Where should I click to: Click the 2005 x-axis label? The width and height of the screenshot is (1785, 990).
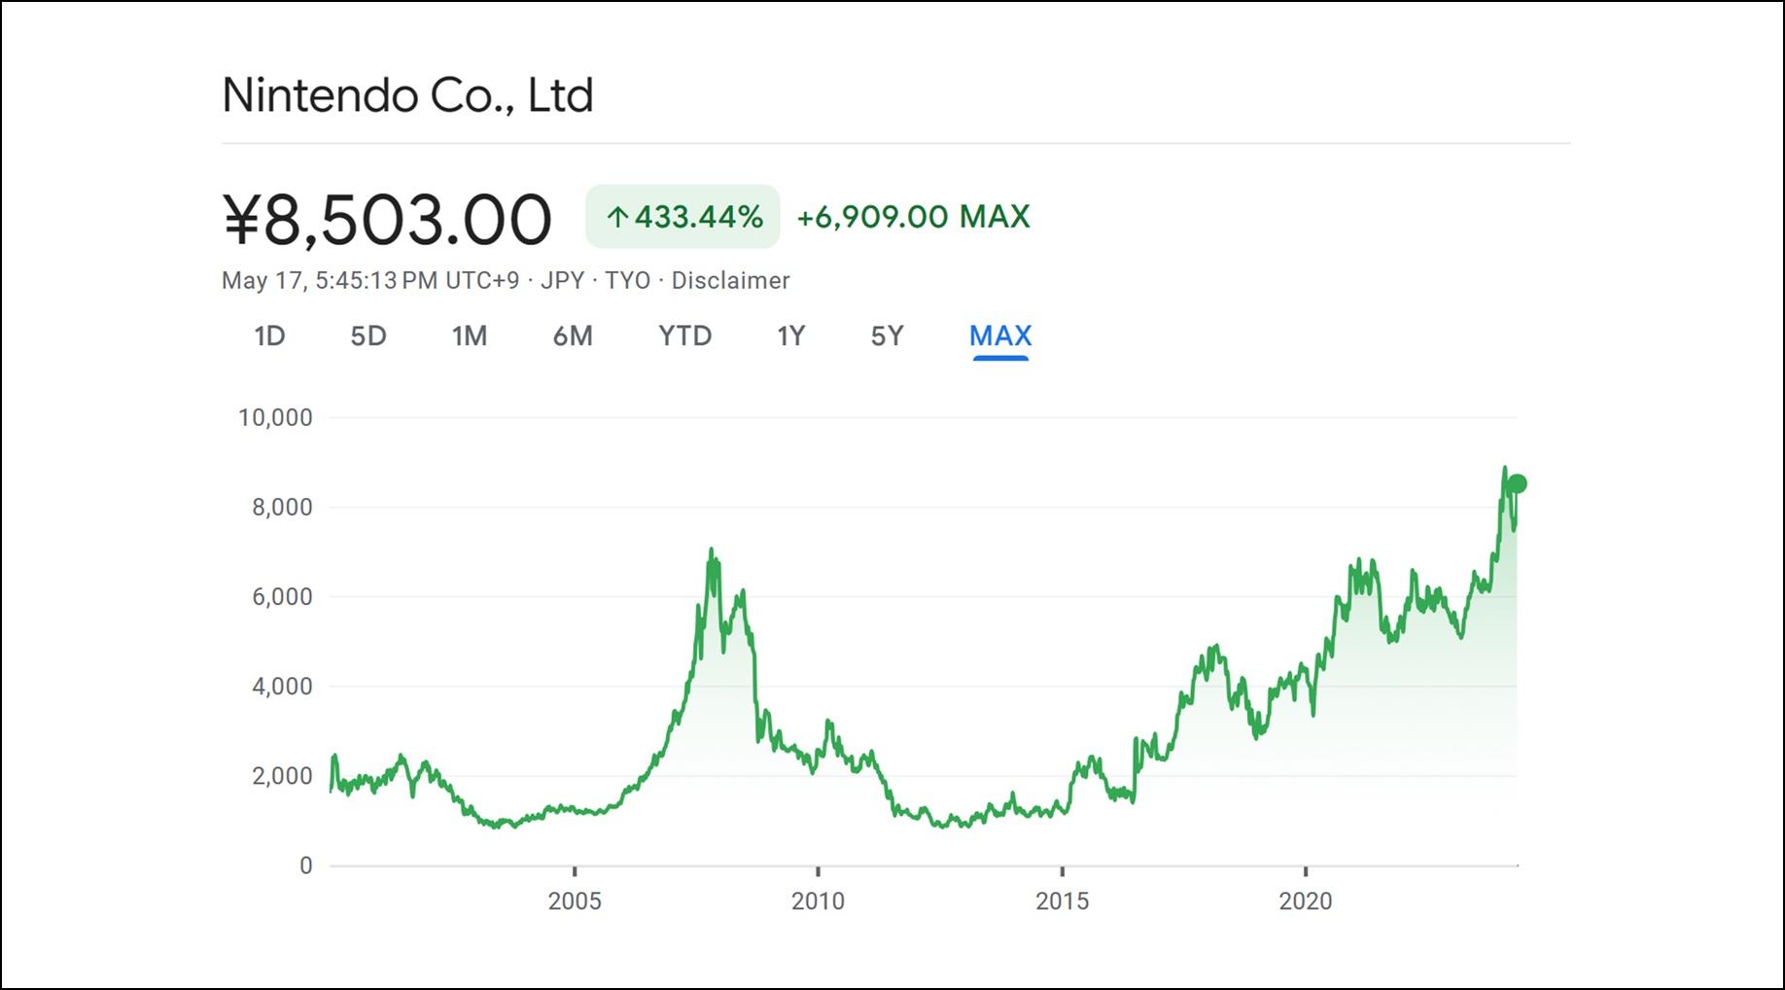pos(575,901)
